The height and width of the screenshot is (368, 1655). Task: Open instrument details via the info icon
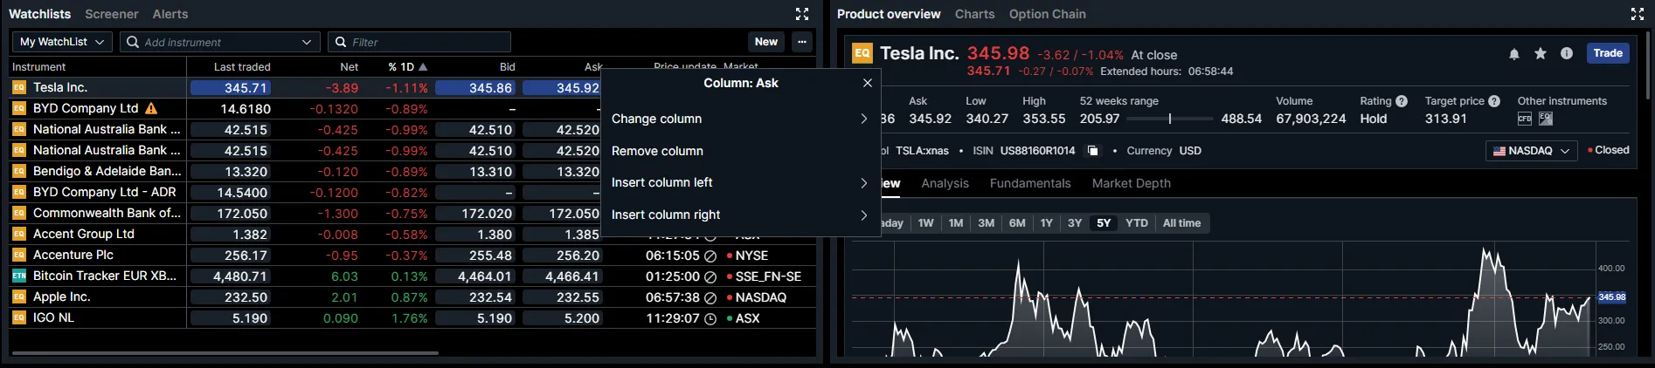coord(1567,54)
